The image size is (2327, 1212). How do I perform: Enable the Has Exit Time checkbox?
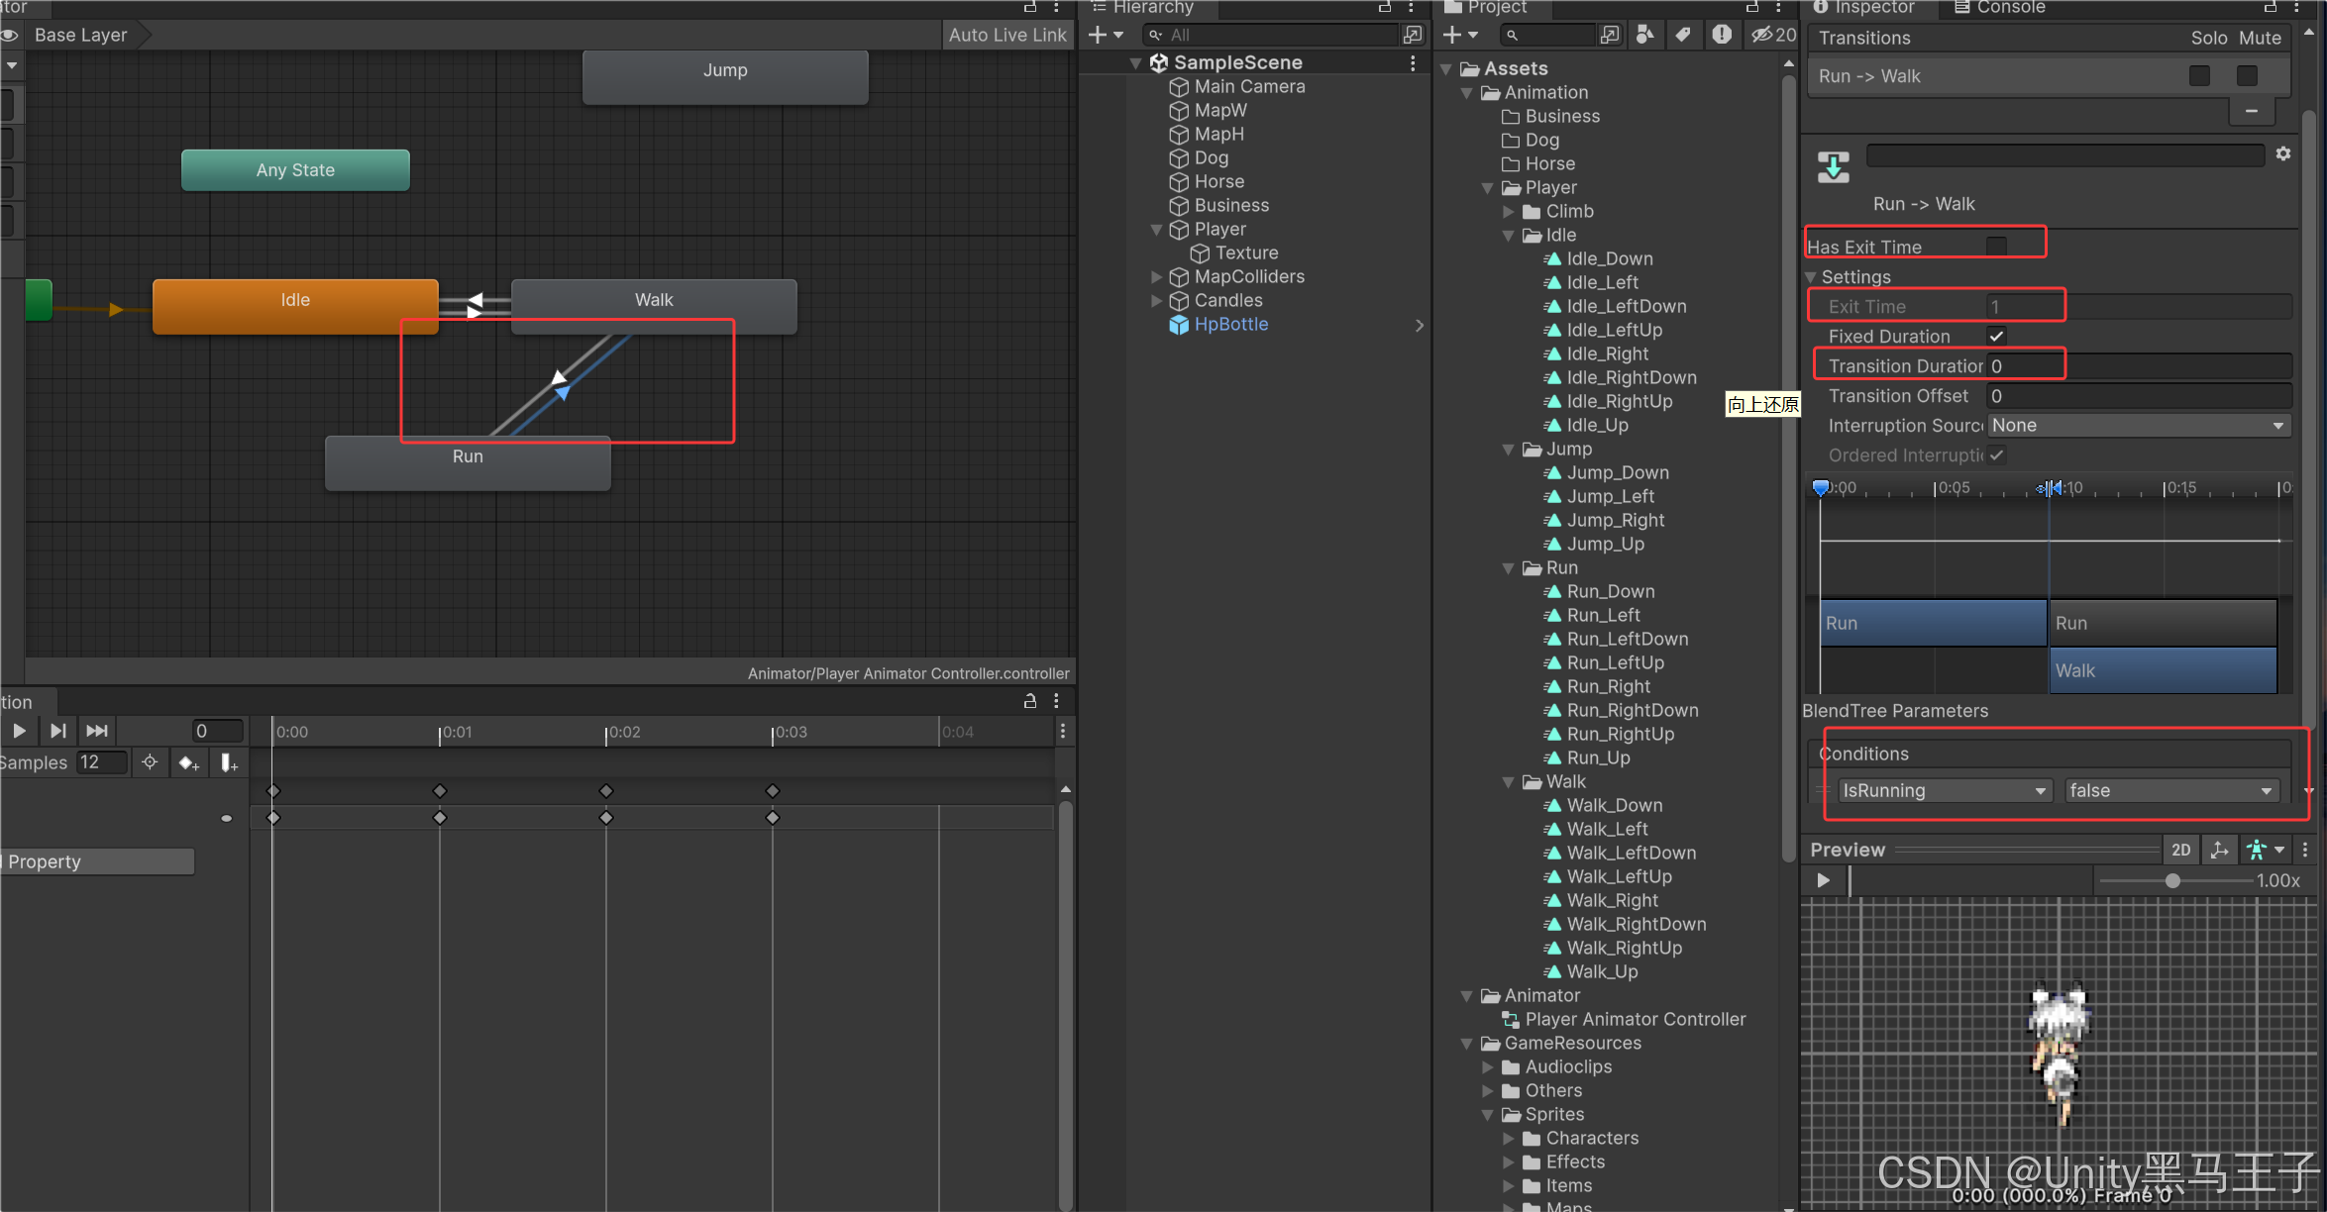click(x=1996, y=246)
